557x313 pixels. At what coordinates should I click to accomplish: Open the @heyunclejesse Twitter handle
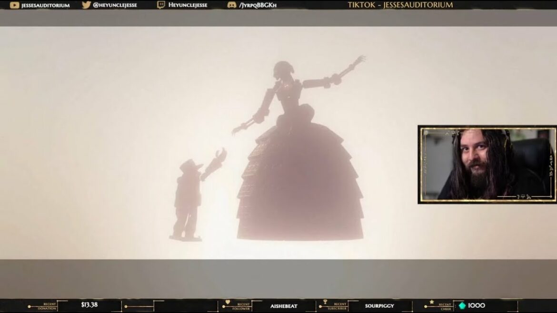point(116,5)
